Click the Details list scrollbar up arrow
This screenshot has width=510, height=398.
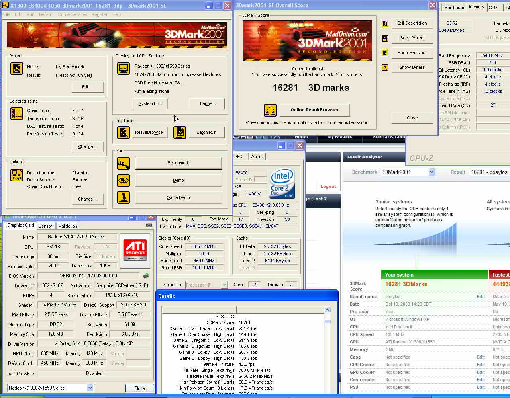tap(327, 310)
